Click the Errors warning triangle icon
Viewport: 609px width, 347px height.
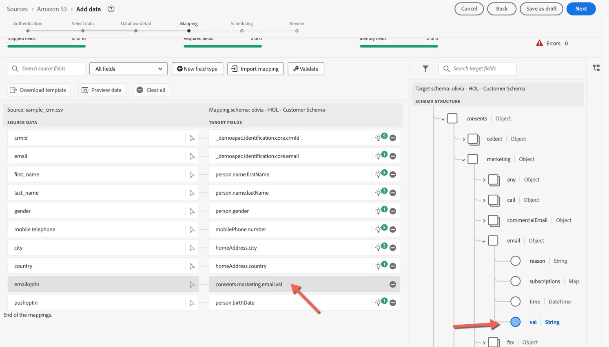[540, 43]
